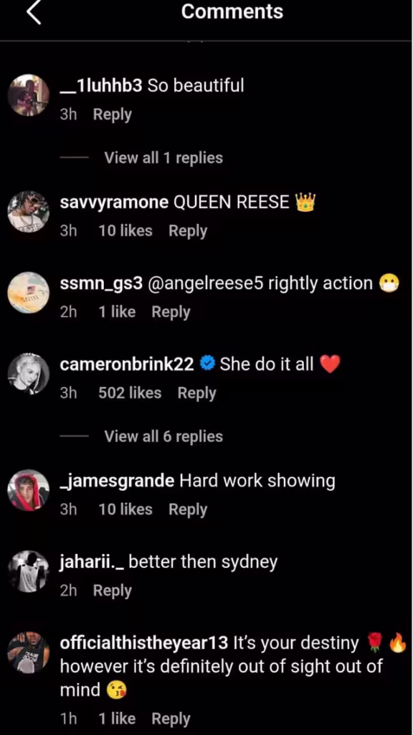Open cameronbrink22's profile picture

pos(29,374)
